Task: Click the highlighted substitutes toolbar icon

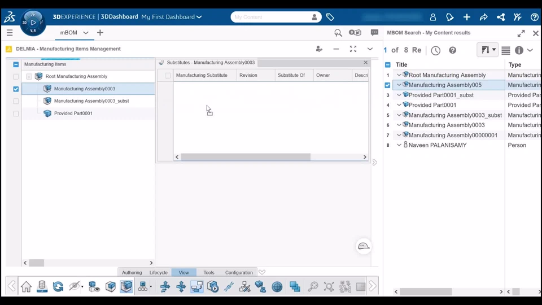Action: [197, 286]
